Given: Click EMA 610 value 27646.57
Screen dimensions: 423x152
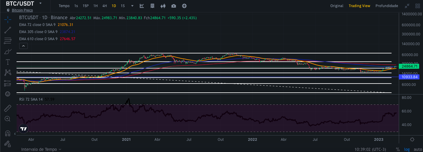Looking at the screenshot, I should coord(67,39).
